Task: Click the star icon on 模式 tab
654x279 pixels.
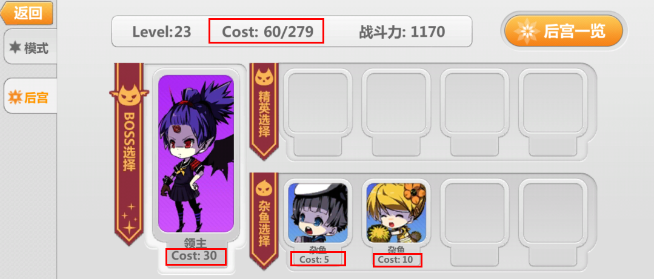Action: pyautogui.click(x=15, y=47)
